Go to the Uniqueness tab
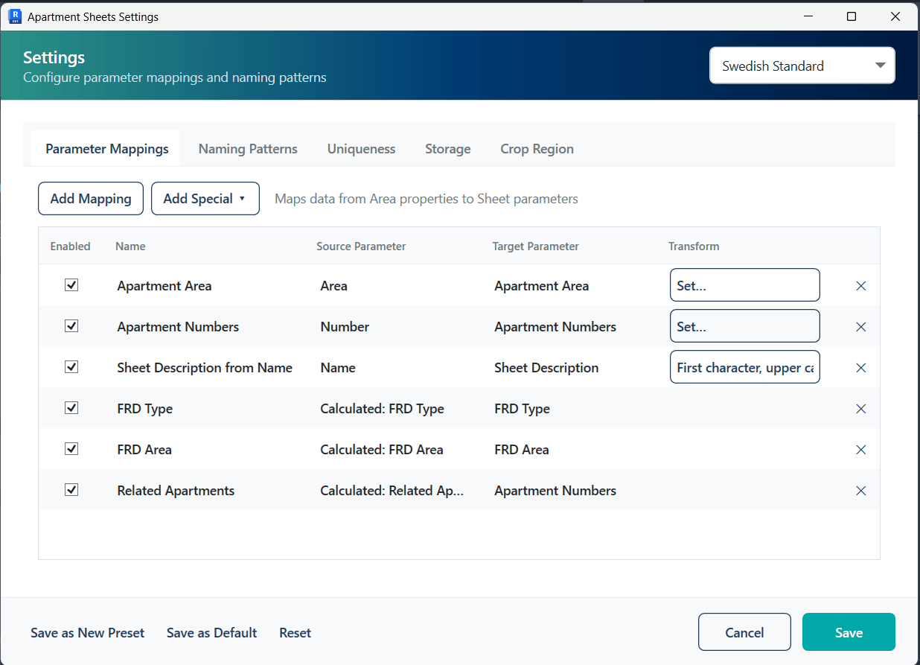This screenshot has width=920, height=665. 361,149
